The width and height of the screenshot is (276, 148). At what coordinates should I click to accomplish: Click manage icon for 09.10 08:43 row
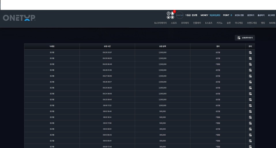point(250,135)
